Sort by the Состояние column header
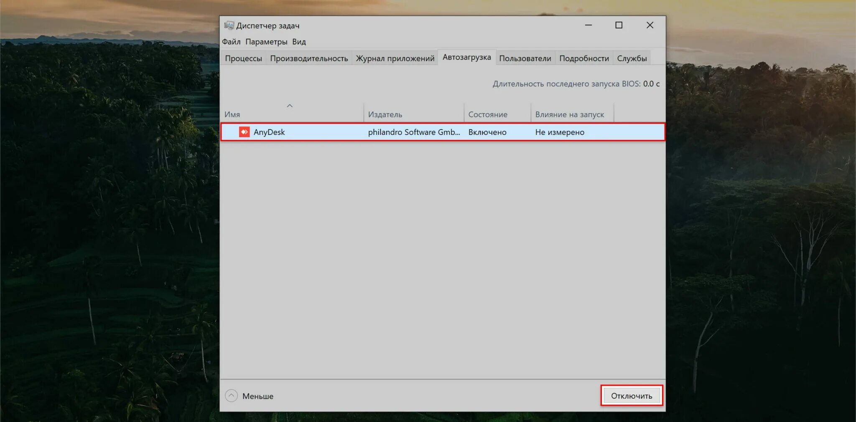This screenshot has width=856, height=422. click(497, 113)
